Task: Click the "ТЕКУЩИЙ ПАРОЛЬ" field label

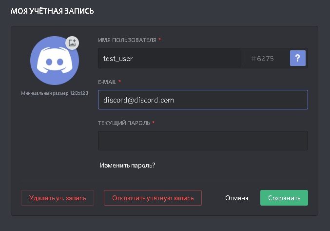Action: pyautogui.click(x=124, y=123)
